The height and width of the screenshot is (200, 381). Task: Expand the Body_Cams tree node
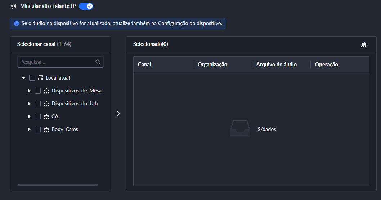[29, 129]
